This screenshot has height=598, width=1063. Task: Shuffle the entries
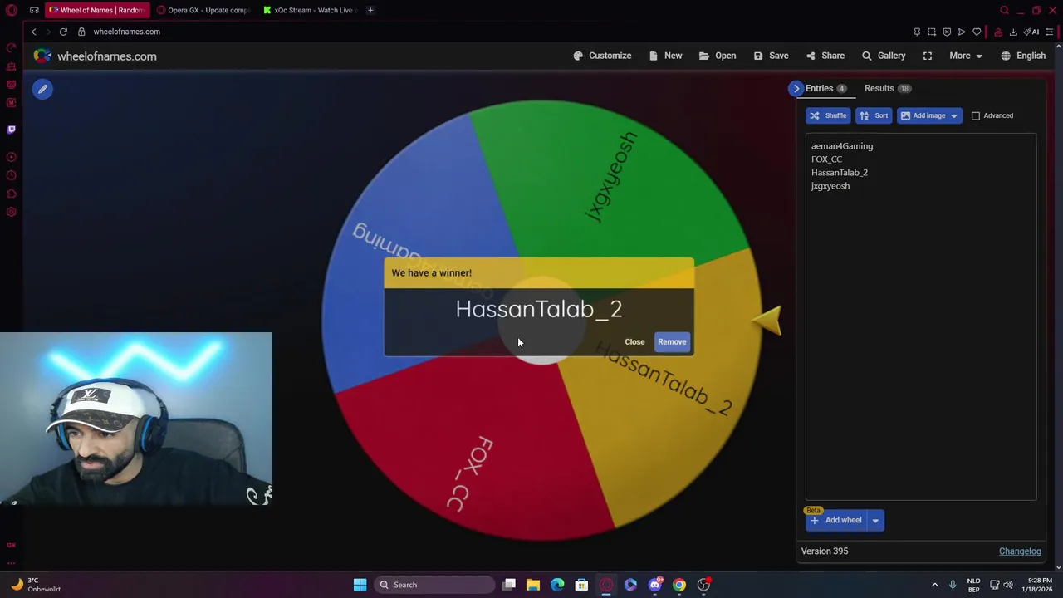point(828,115)
